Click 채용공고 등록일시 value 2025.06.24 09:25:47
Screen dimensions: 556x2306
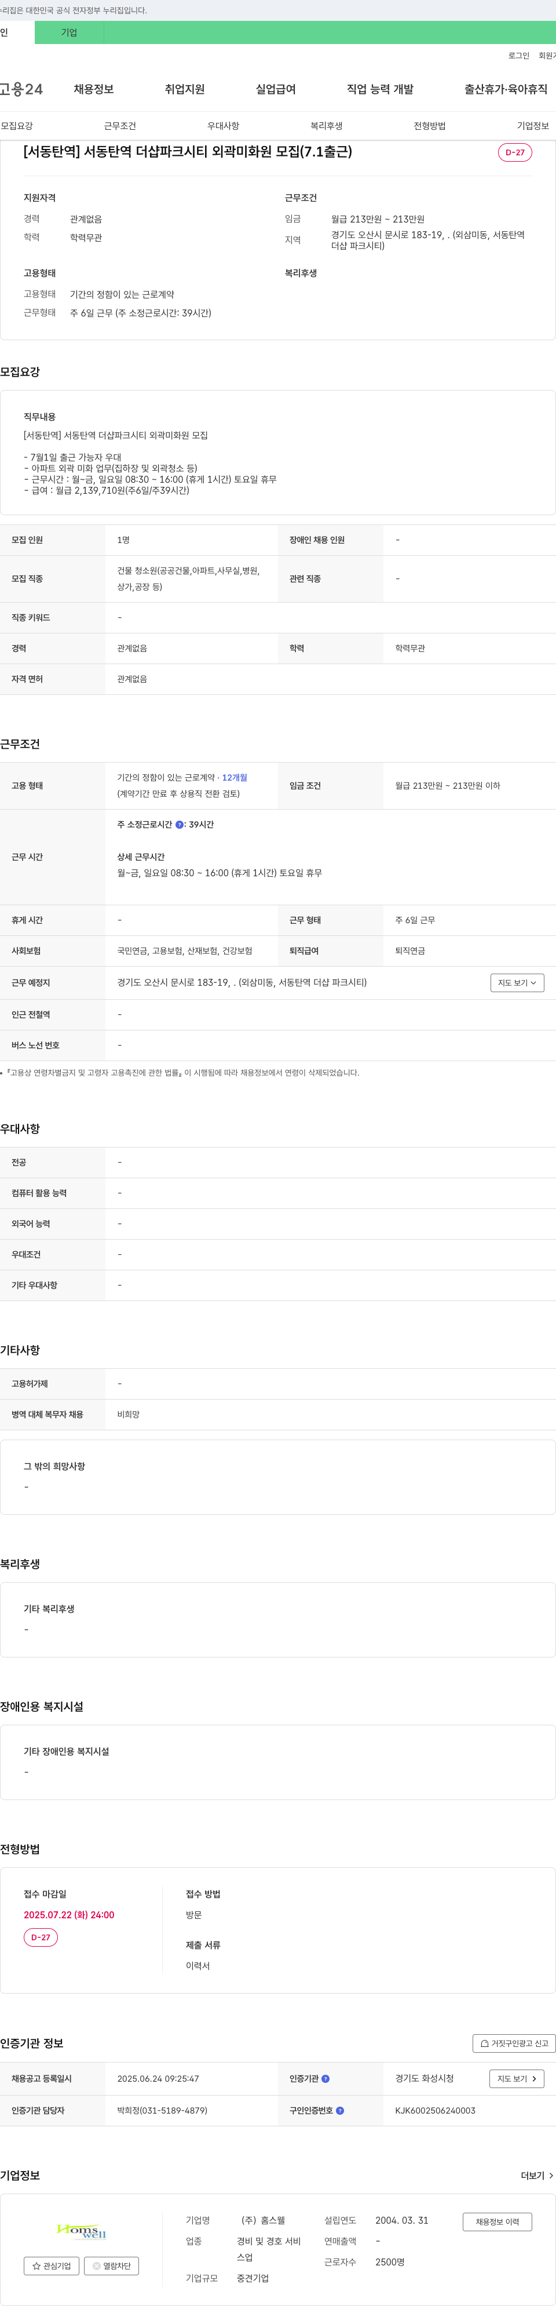click(x=158, y=2079)
